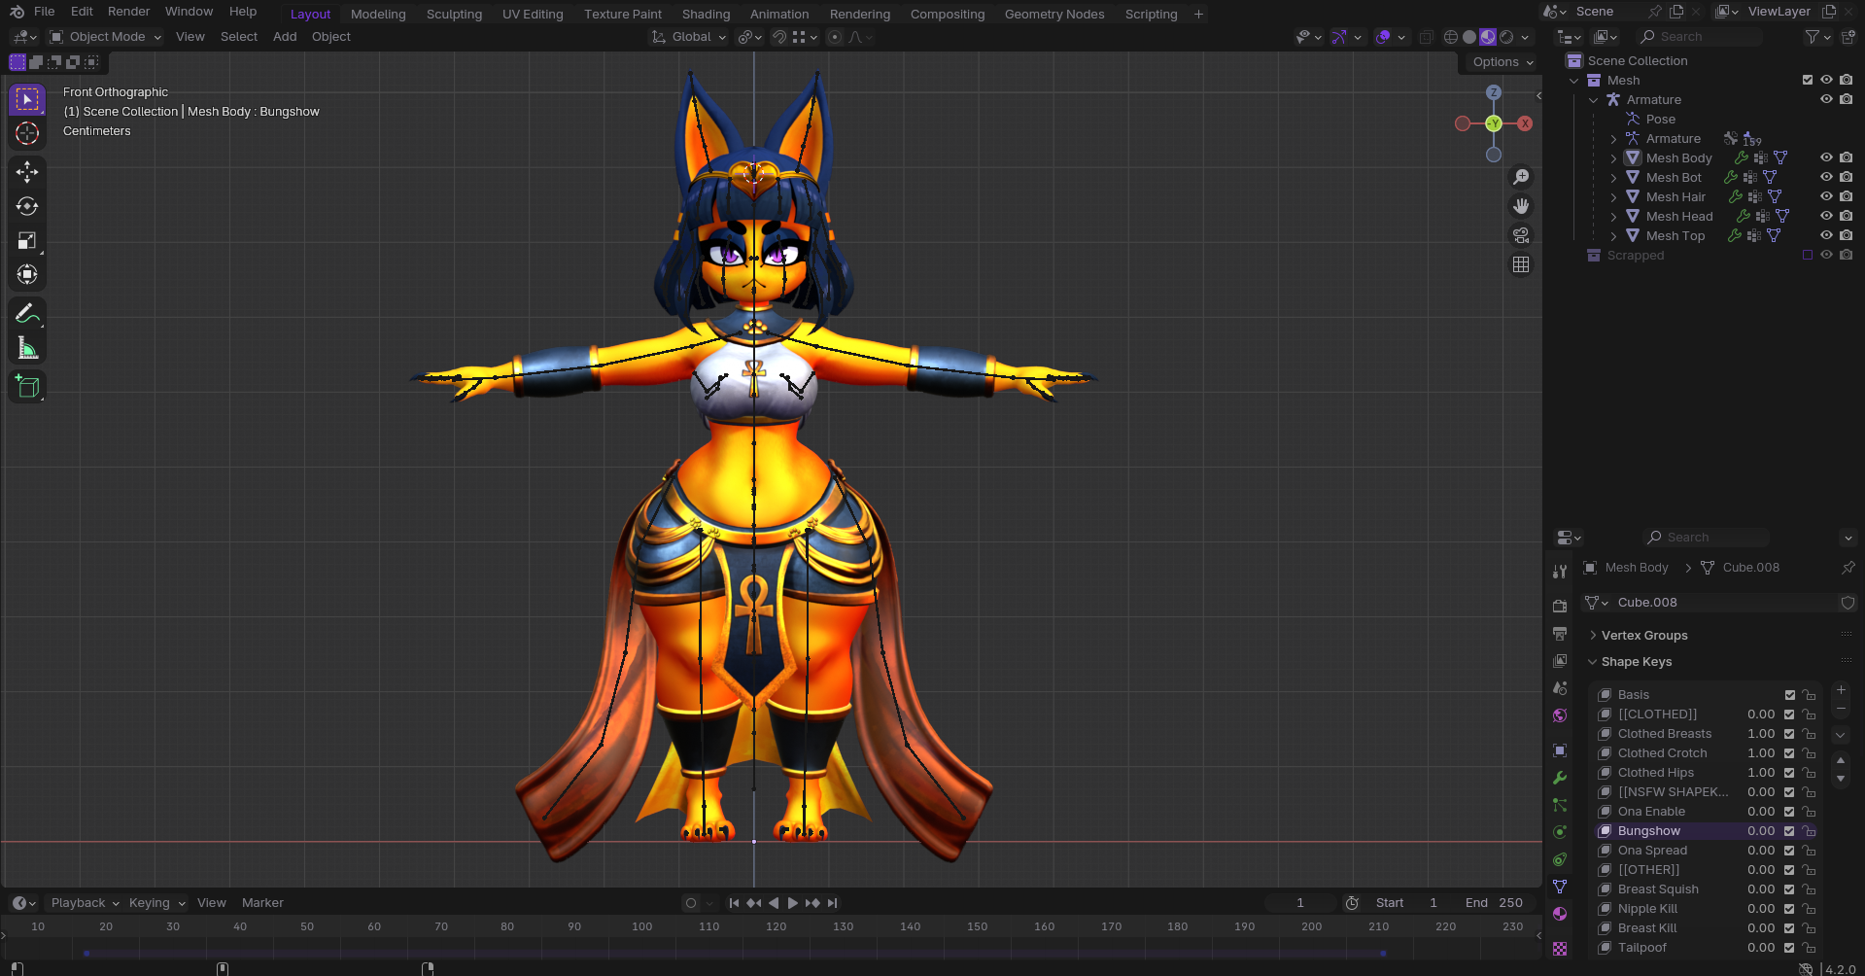
Task: Toggle the Mesh collection exclude checkbox
Action: point(1807,80)
